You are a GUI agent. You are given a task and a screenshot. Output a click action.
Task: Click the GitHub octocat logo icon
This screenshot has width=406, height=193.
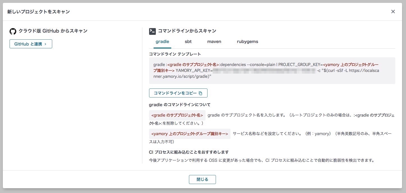click(13, 31)
